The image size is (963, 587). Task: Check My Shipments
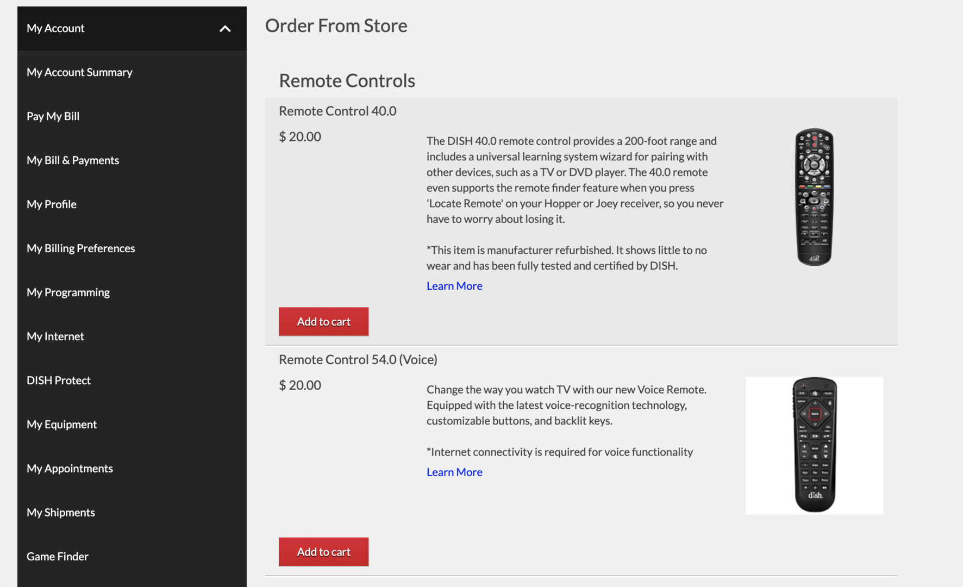pyautogui.click(x=61, y=513)
